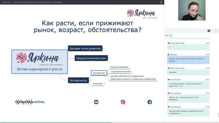Open the VK social icon
This screenshot has width=219, height=123.
(96, 102)
